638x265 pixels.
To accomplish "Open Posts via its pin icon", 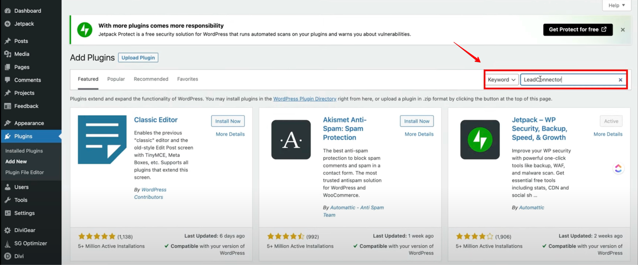I will point(8,41).
